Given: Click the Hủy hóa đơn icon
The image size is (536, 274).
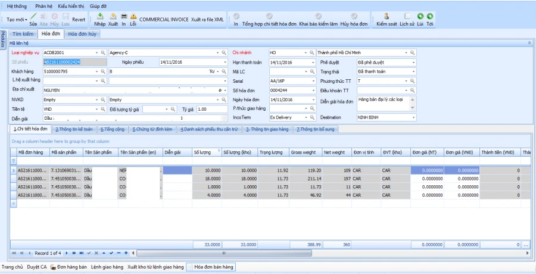Looking at the screenshot, I should pyautogui.click(x=354, y=16).
